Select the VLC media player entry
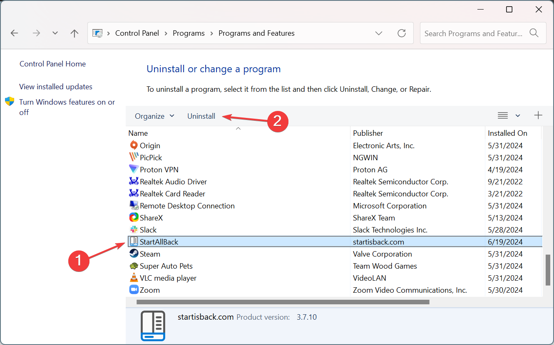Image resolution: width=554 pixels, height=345 pixels. pos(168,278)
